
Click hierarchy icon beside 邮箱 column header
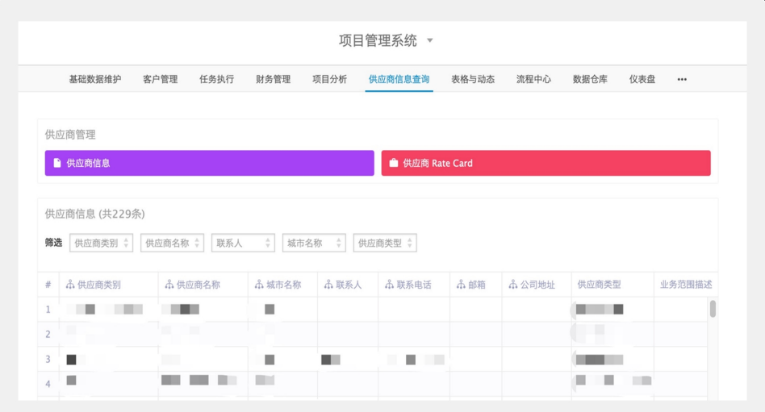pos(461,285)
